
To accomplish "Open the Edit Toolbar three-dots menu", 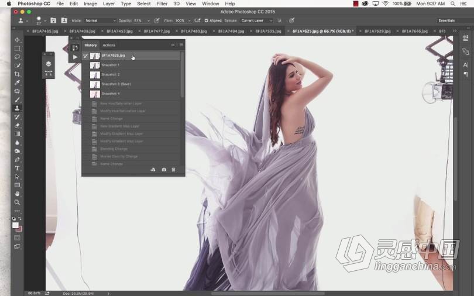I will (x=17, y=211).
